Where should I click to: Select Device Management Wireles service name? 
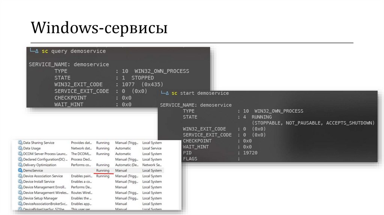coord(45,193)
